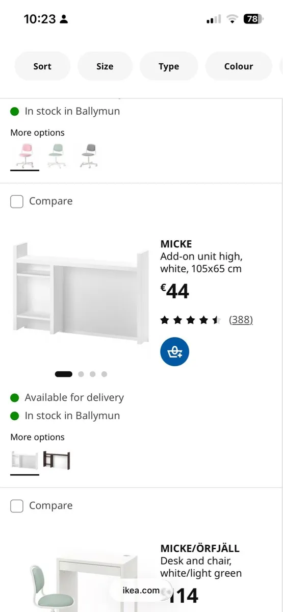This screenshot has width=283, height=612.
Task: Tick the Compare checkbox for MICKE/ÖRFJÄLL
Action: 17,506
